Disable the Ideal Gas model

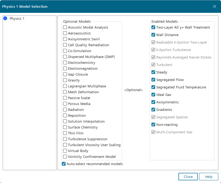[153, 95]
